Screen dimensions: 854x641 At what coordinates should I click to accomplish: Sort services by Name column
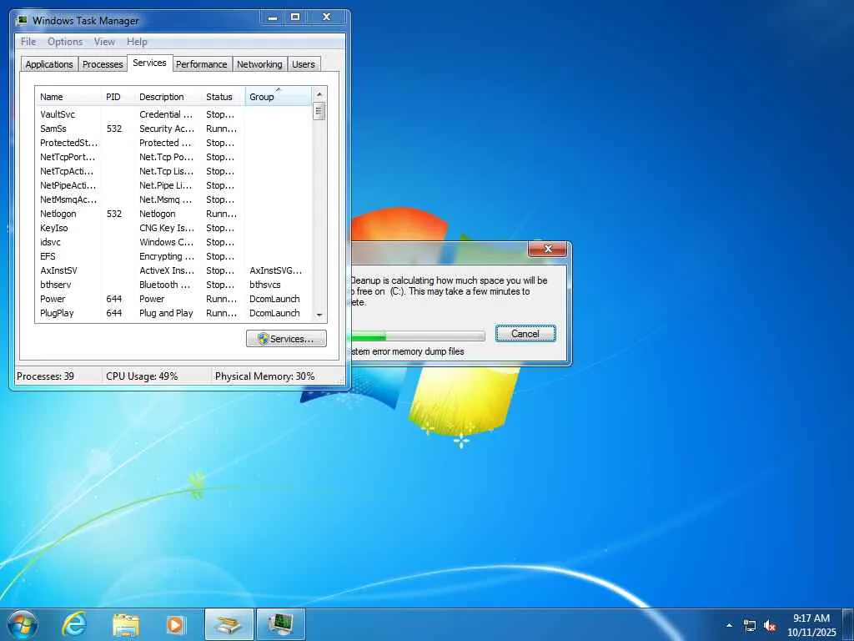(68, 97)
